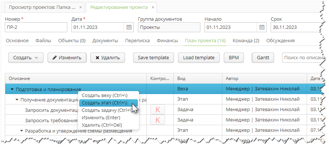329x147 pixels.
Task: Click the Веха cell in Вид column
Action: click(x=198, y=89)
